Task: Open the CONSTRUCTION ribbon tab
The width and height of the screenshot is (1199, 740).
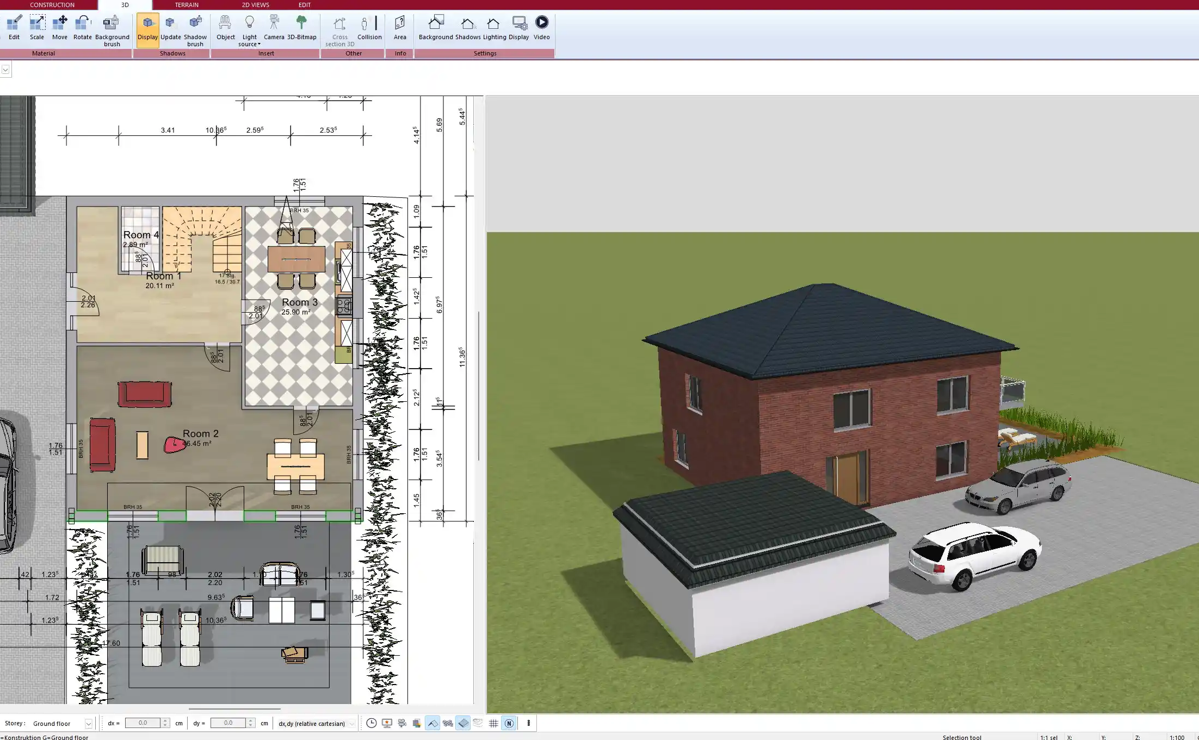Action: tap(52, 4)
